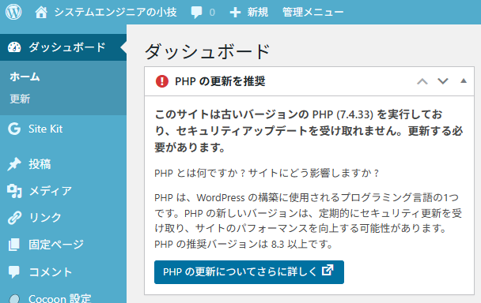Click the plus icon next to 新規
The height and width of the screenshot is (303, 481).
235,13
